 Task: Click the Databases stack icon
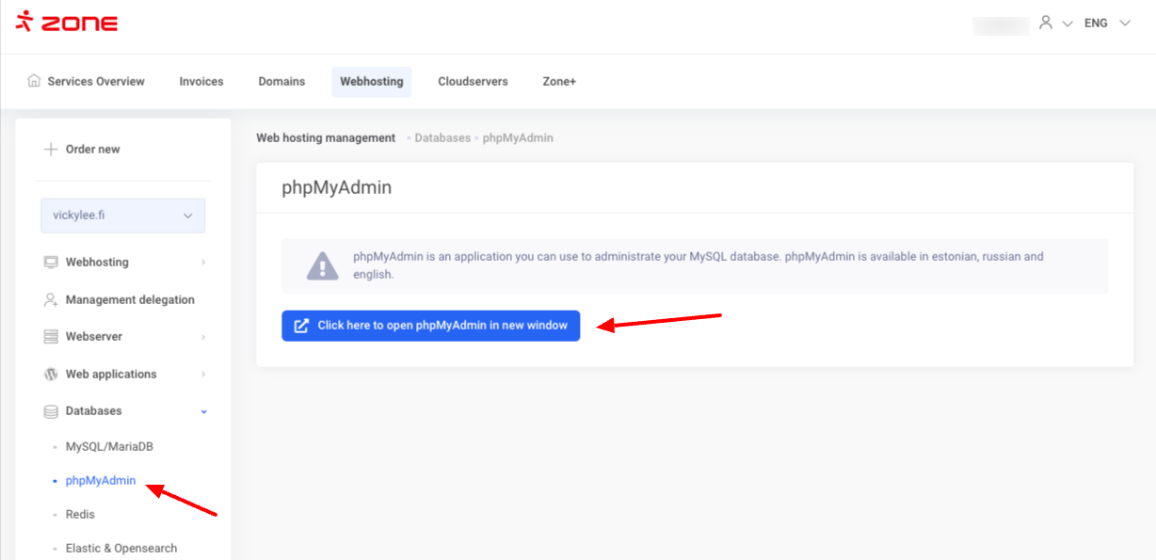point(51,411)
